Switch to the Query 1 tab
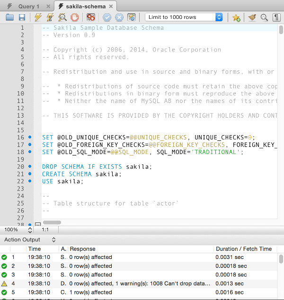Image resolution: width=284 pixels, height=300 pixels. (28, 7)
